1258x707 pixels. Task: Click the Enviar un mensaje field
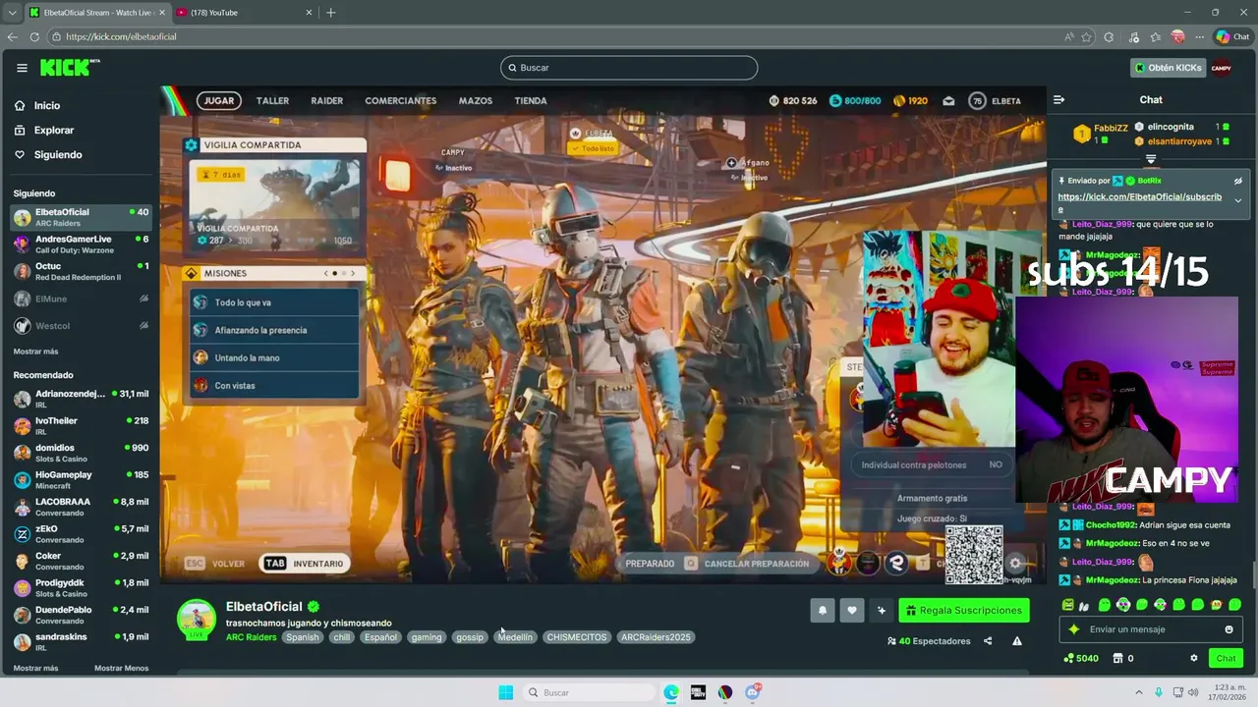click(x=1151, y=629)
